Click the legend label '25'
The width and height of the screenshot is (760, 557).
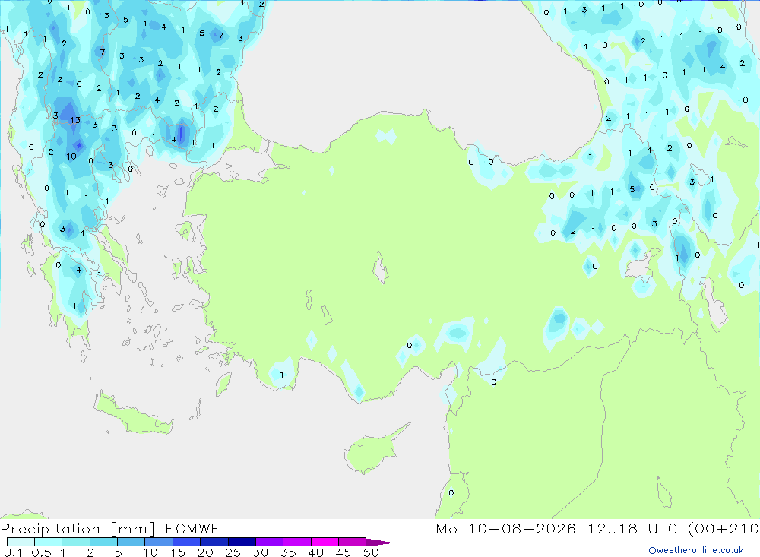(x=233, y=552)
